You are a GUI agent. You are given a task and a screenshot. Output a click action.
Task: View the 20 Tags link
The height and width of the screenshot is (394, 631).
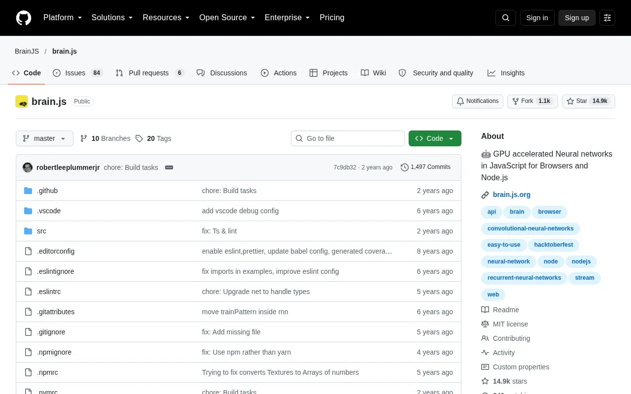tap(153, 138)
